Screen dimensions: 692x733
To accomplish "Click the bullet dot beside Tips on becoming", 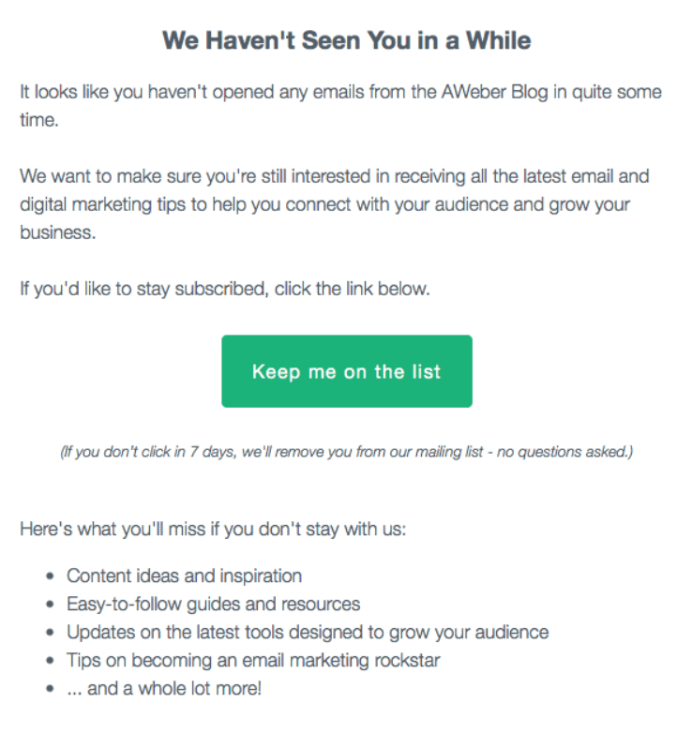I will 50,661.
